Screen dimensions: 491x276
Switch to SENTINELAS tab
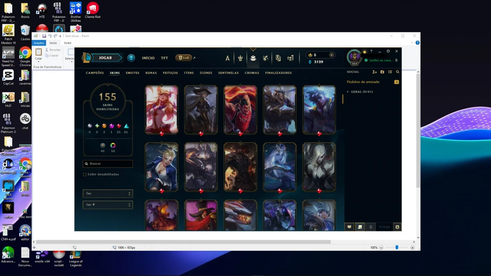pos(228,73)
